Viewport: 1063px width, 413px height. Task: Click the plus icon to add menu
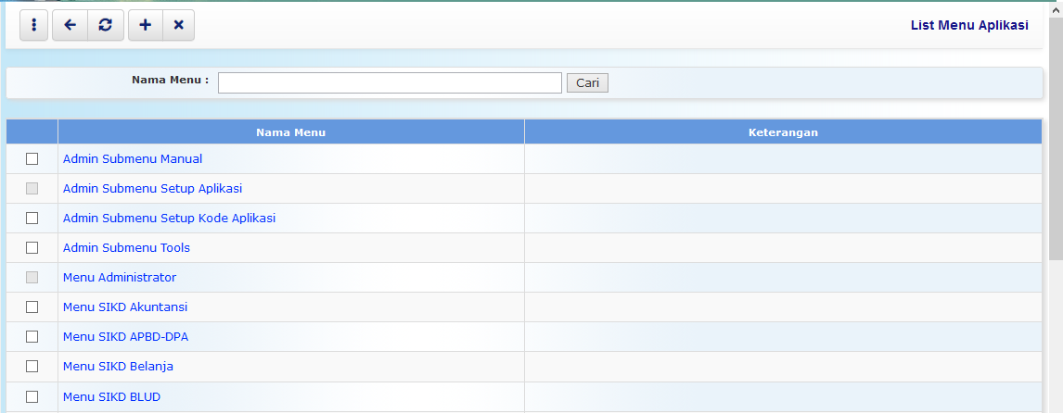(145, 26)
